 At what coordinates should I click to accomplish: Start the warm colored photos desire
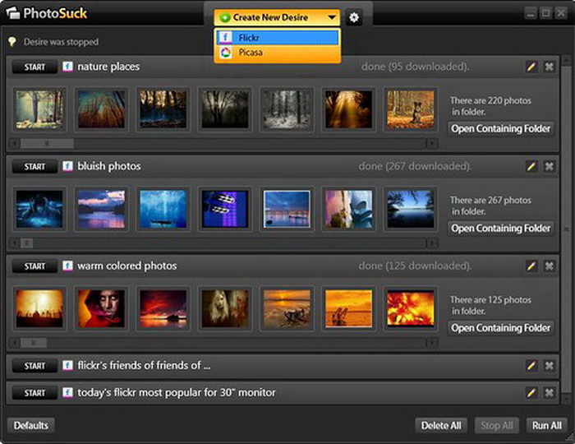34,266
